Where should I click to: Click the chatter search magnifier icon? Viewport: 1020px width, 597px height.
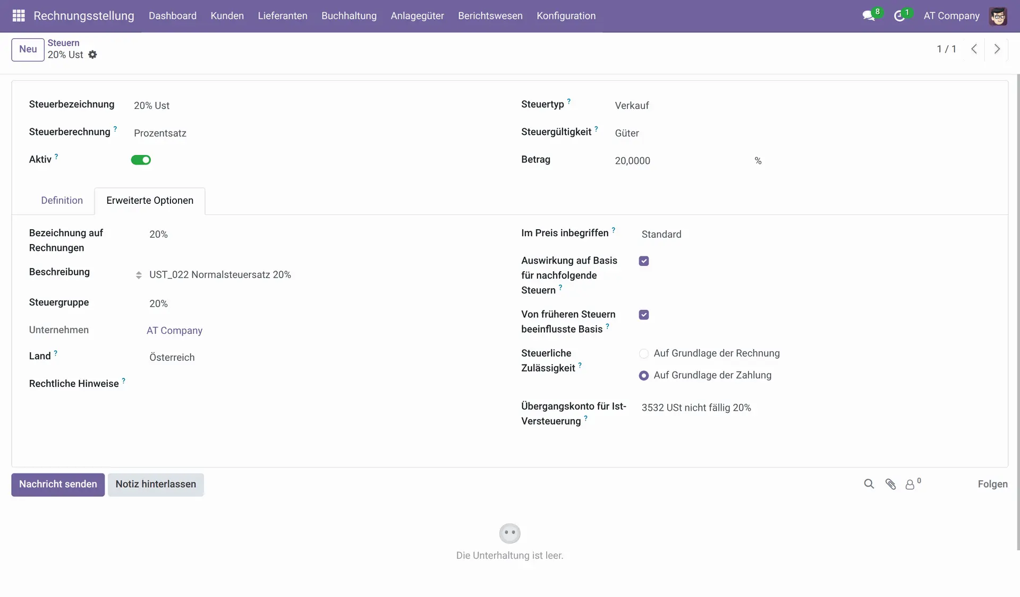(869, 484)
